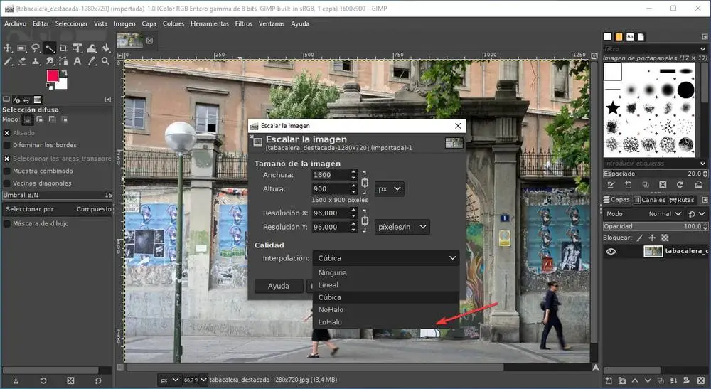711x389 pixels.
Task: Open the introducir etiquetas dropdown arrow
Action: coord(703,164)
